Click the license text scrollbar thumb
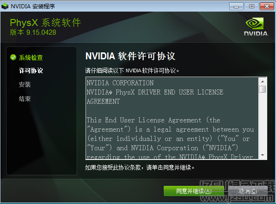The image size is (276, 204). (263, 89)
